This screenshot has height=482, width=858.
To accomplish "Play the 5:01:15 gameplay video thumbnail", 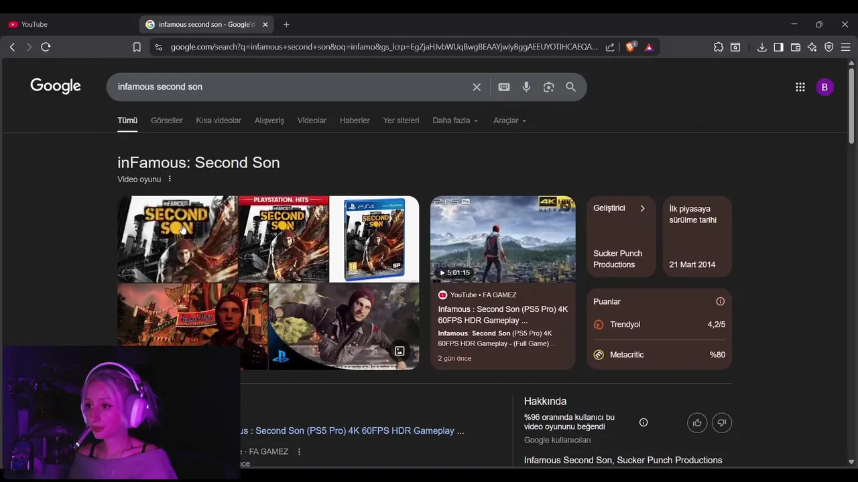I will [x=503, y=239].
